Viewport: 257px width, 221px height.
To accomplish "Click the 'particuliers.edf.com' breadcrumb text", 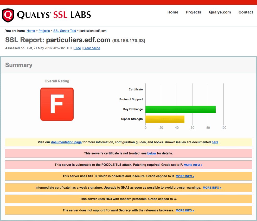I will (x=93, y=31).
